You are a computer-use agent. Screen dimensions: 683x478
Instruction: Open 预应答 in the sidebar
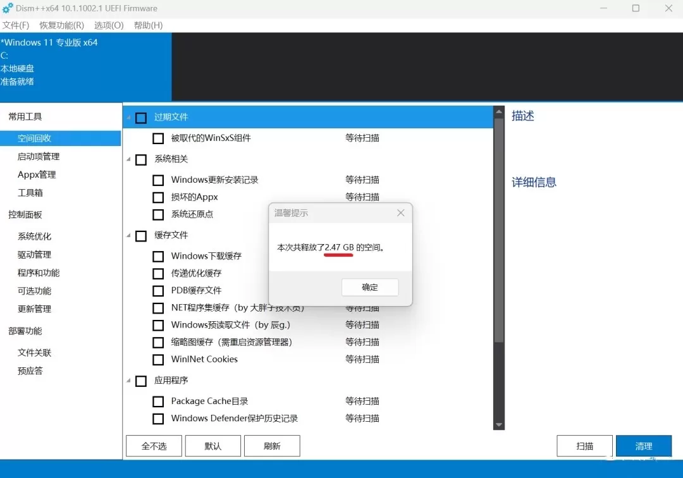coord(30,371)
